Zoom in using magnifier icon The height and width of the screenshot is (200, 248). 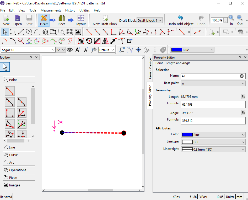[x=231, y=20]
